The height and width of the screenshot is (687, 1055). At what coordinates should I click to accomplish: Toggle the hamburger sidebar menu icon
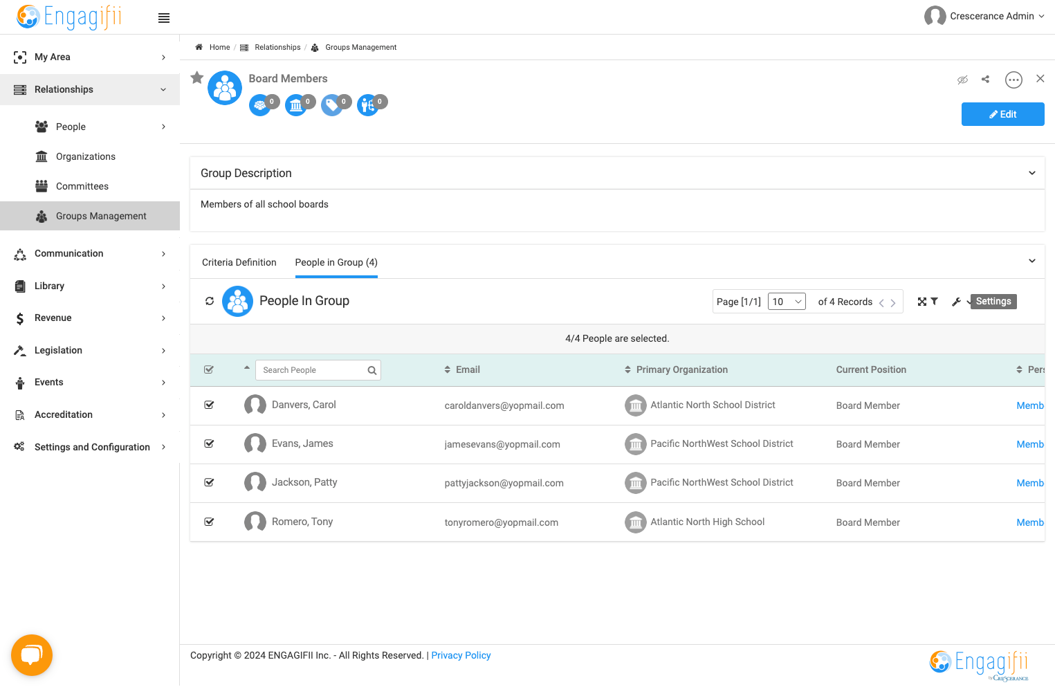tap(164, 18)
